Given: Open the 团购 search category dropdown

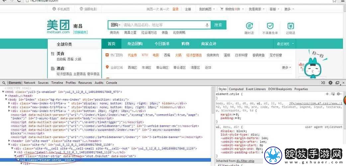Looking at the screenshot, I should (x=116, y=25).
